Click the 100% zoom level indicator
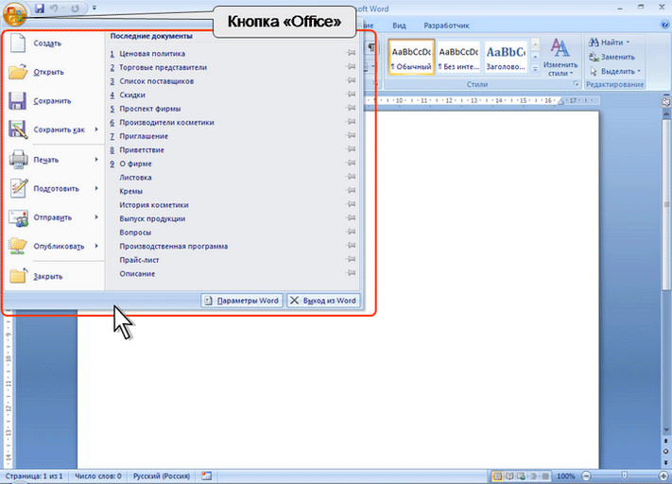Image resolution: width=672 pixels, height=484 pixels. coord(566,475)
